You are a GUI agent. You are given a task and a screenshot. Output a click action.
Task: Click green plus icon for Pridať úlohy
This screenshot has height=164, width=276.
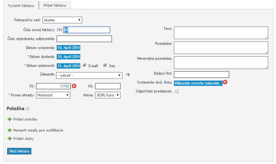[x=10, y=139]
